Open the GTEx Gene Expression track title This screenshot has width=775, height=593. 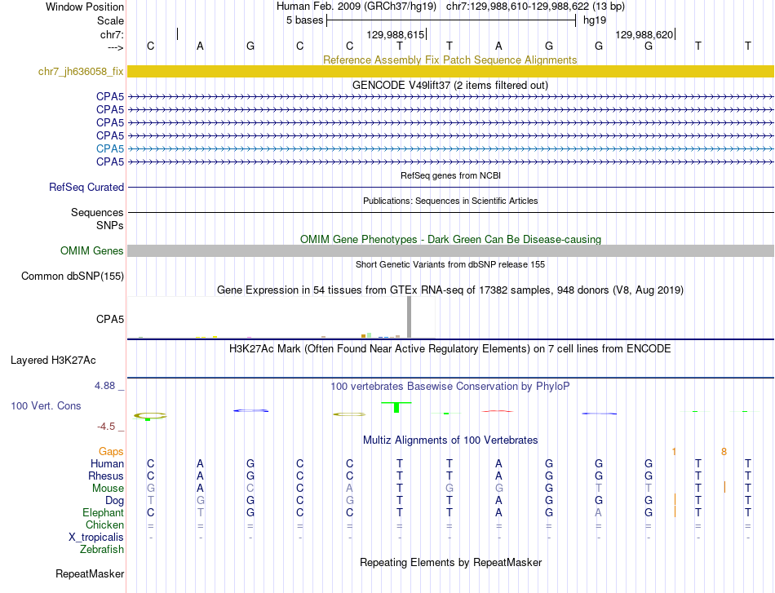pos(450,290)
